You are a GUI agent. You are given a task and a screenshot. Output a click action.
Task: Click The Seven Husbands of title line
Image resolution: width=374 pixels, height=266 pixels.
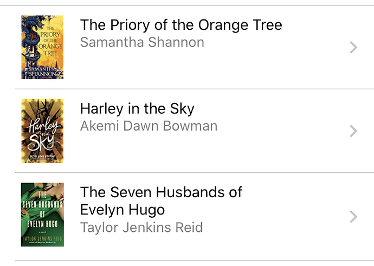tap(161, 192)
